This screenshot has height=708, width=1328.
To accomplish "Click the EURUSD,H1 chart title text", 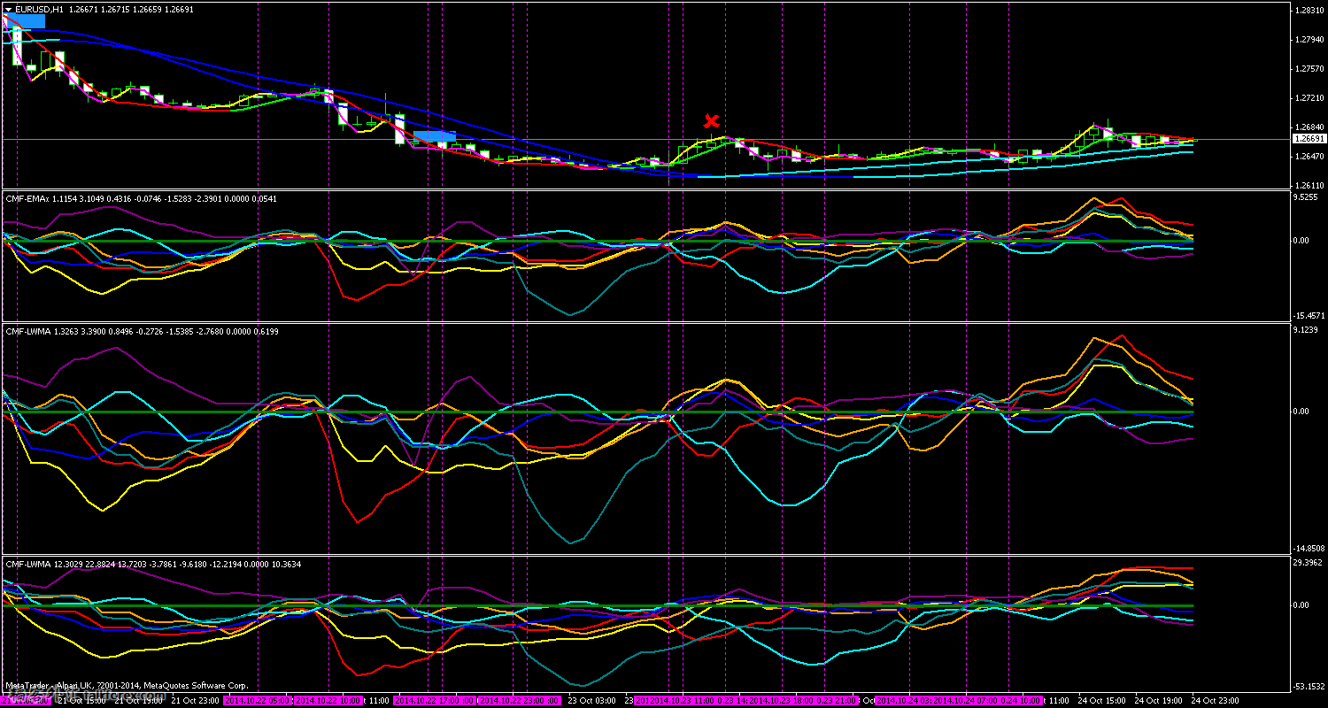I will pyautogui.click(x=39, y=9).
